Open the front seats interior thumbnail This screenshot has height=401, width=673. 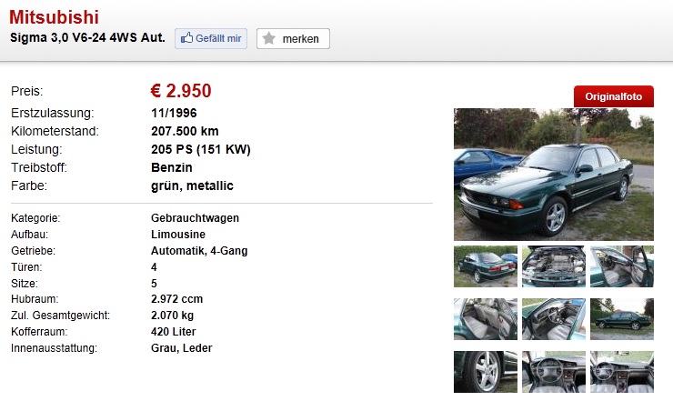554,319
